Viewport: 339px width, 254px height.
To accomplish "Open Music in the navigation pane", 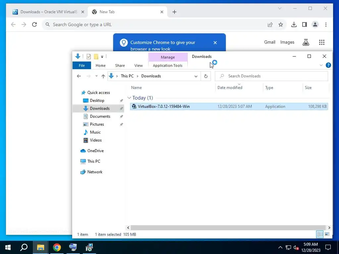I will coord(95,132).
